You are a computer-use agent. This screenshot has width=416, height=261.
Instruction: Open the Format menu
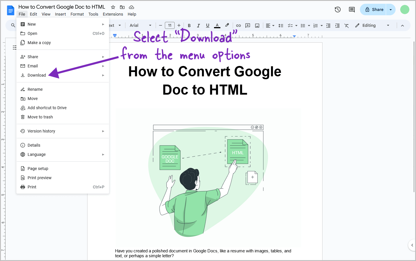click(x=77, y=14)
